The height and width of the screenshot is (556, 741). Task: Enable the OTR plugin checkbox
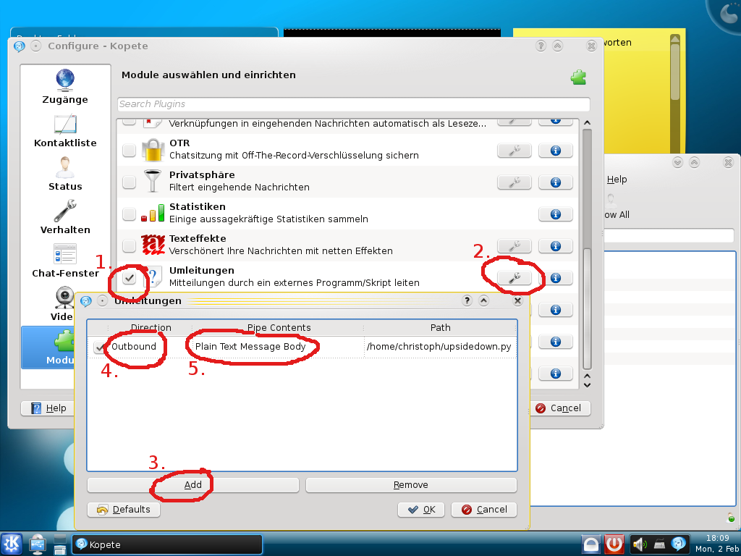coord(129,151)
